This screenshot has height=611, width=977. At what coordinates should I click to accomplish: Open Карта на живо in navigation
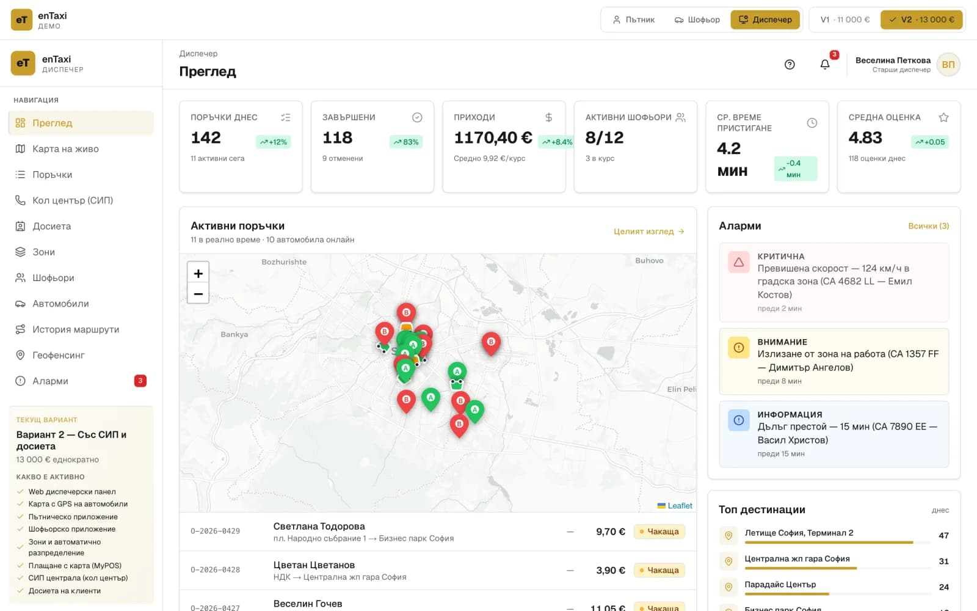(81, 148)
